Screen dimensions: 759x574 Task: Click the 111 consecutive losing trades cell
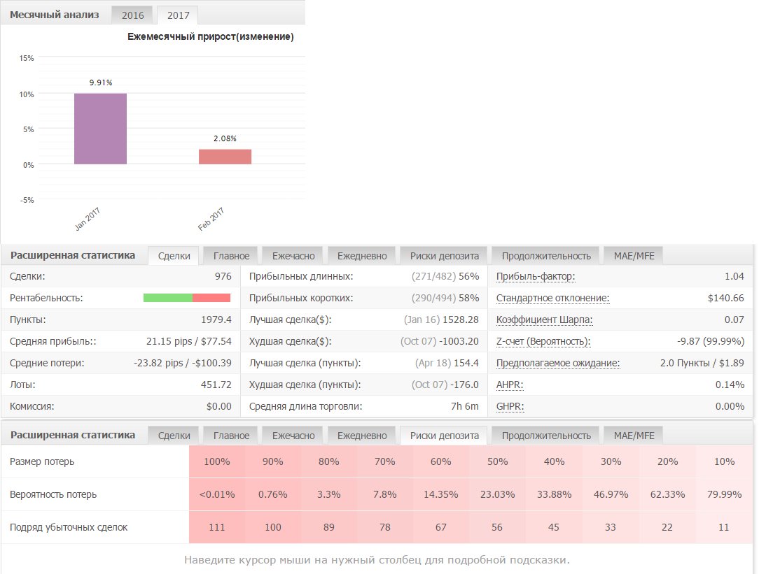click(217, 527)
